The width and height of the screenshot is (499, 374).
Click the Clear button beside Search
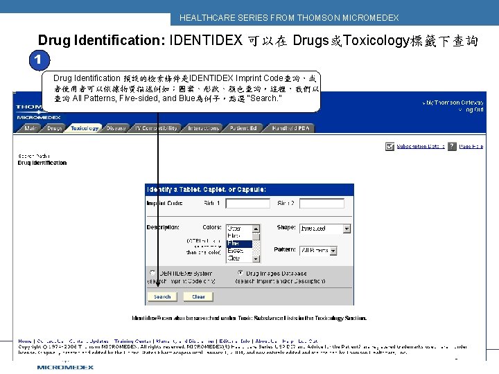click(x=198, y=296)
